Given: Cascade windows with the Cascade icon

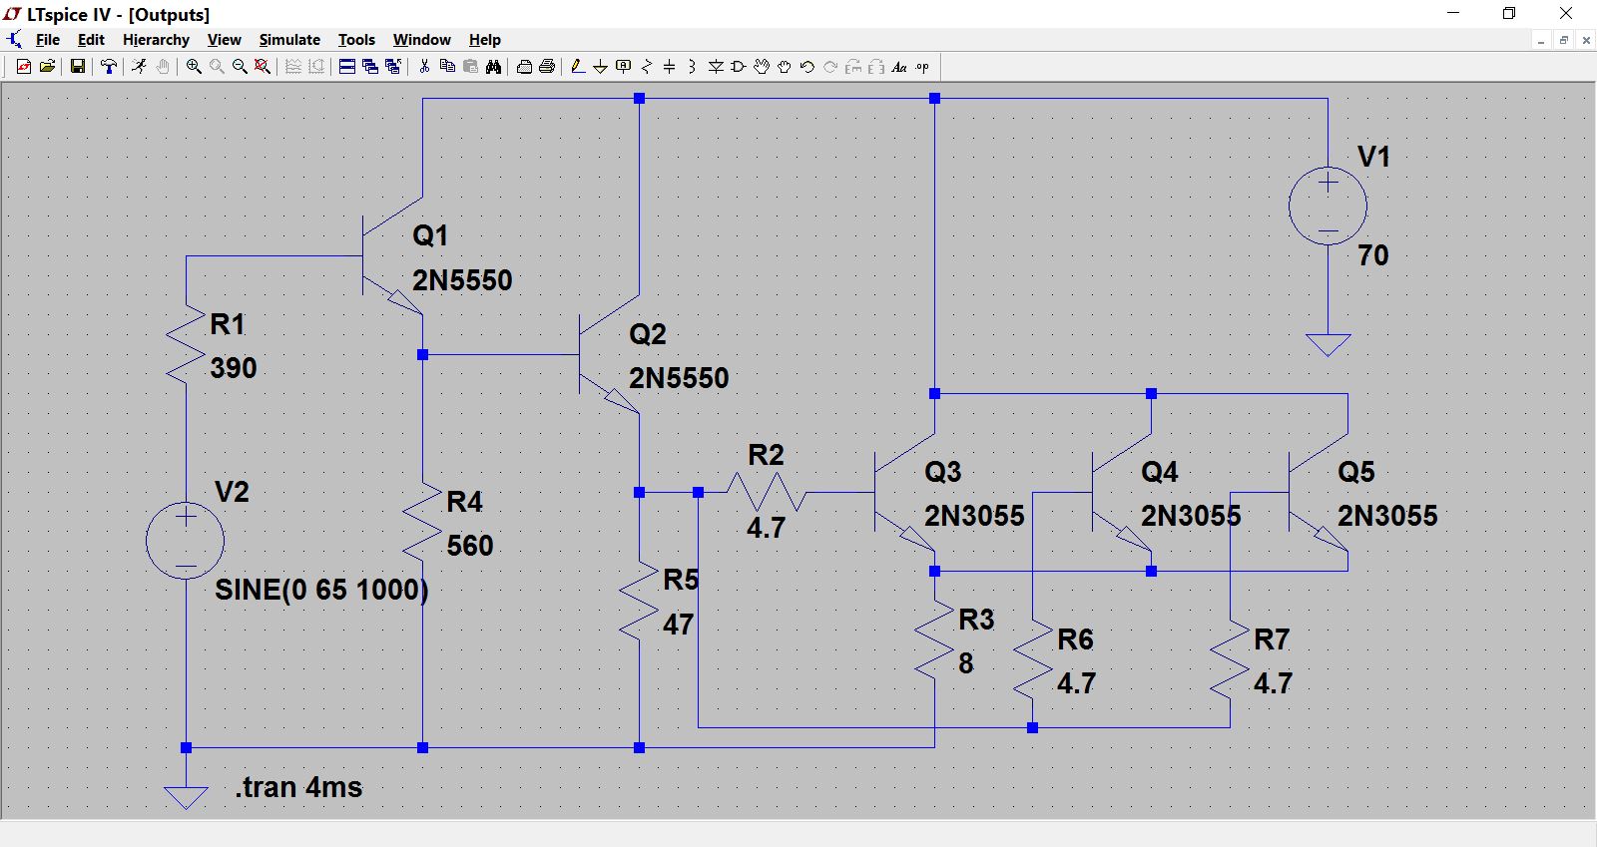Looking at the screenshot, I should click(x=370, y=67).
